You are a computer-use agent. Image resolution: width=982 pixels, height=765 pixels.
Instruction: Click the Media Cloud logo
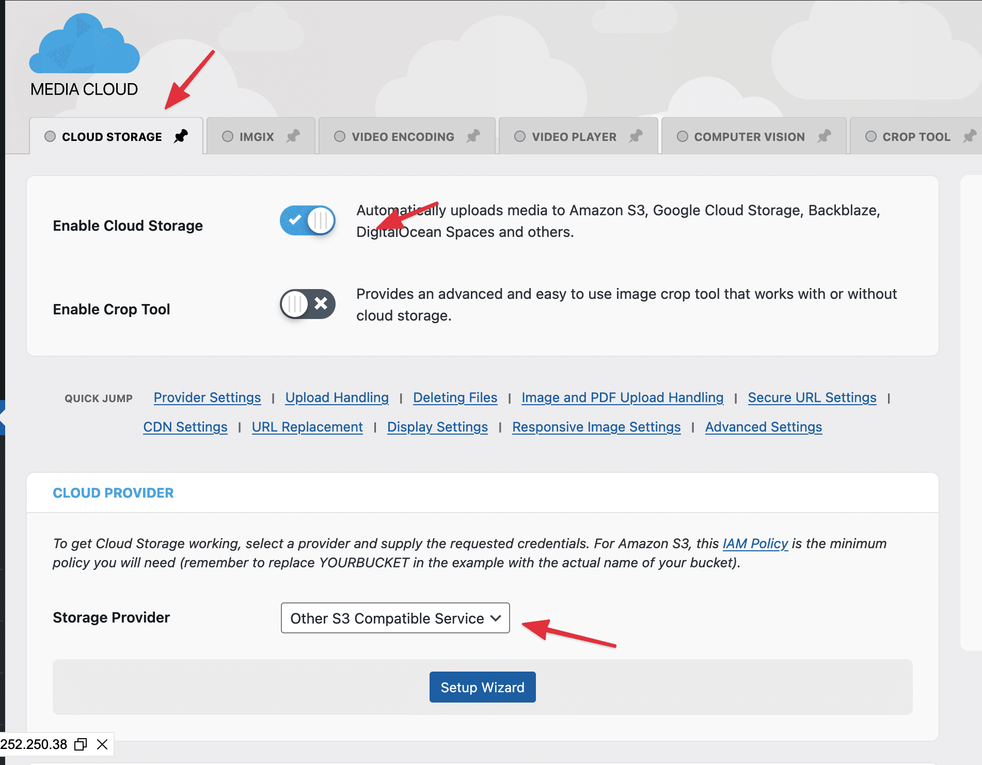tap(84, 55)
